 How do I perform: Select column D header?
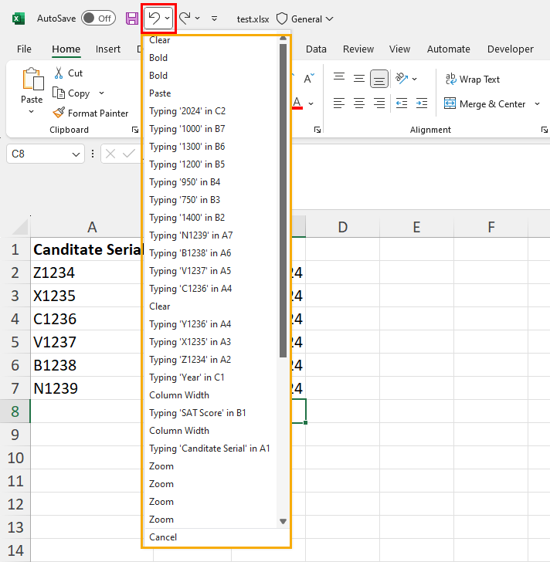point(342,227)
